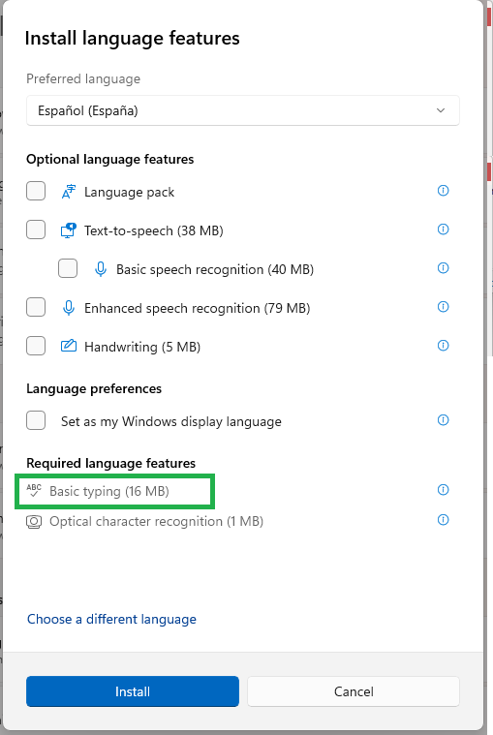Click the Choose a different language link
Image resolution: width=493 pixels, height=735 pixels.
[111, 619]
